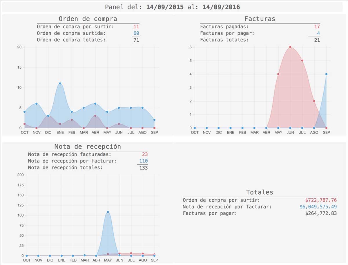The height and width of the screenshot is (265, 348).
Task: Open the Facturas por pagar value 4
Action: click(x=318, y=33)
